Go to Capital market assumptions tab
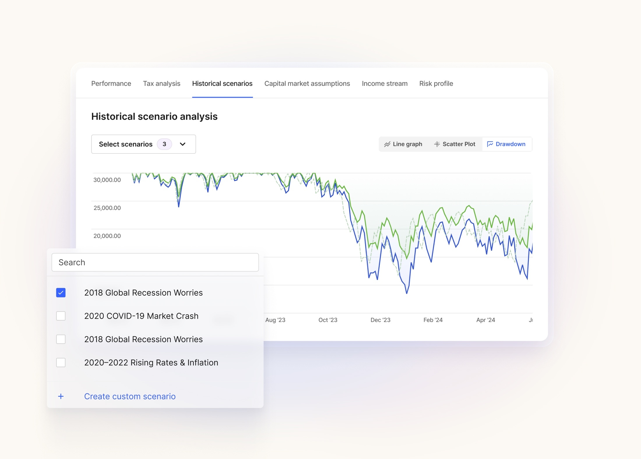 (x=307, y=84)
